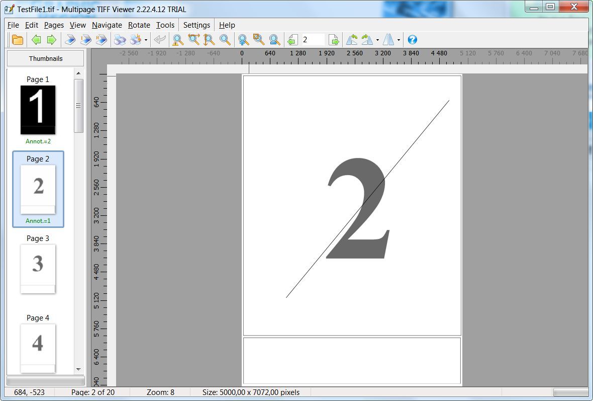593x401 pixels.
Task: Click the scanner icon marked with R
Action: 101,40
